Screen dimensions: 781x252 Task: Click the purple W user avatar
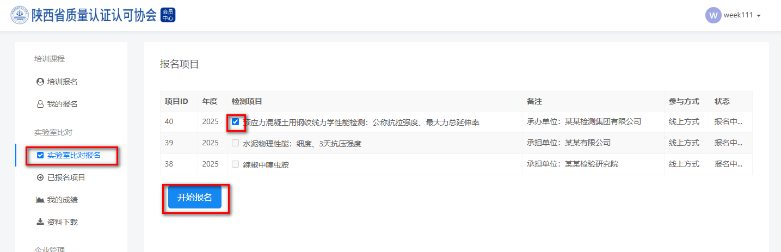(x=713, y=15)
